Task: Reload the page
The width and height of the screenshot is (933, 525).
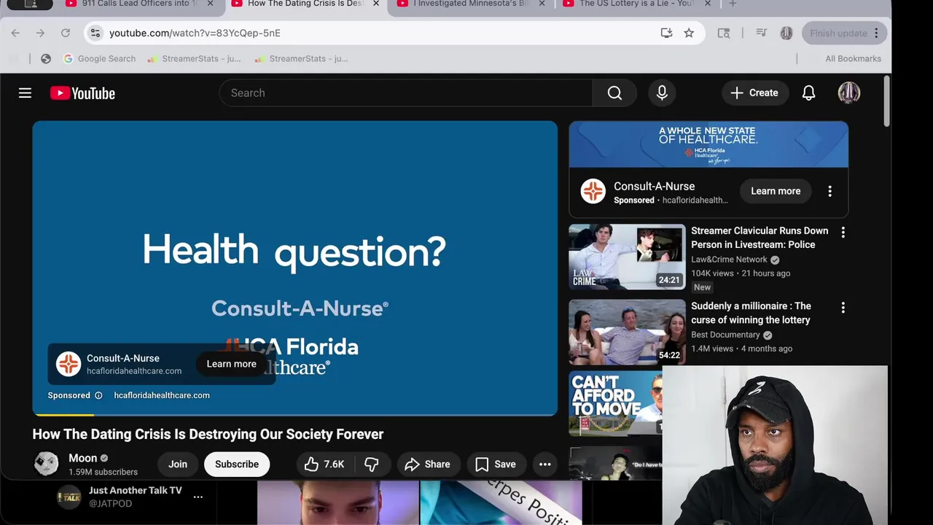Action: pos(66,33)
